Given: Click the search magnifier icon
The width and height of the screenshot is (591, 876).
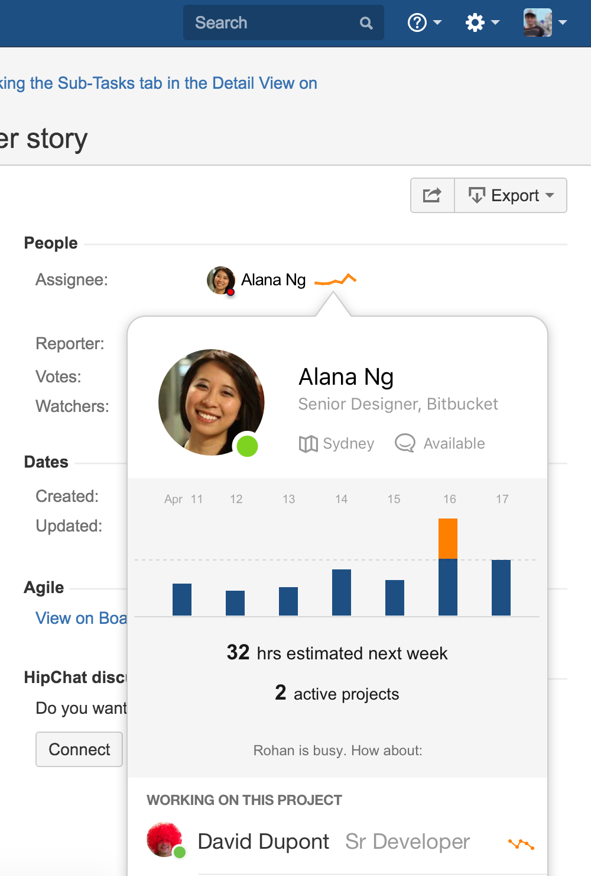Looking at the screenshot, I should [x=366, y=23].
